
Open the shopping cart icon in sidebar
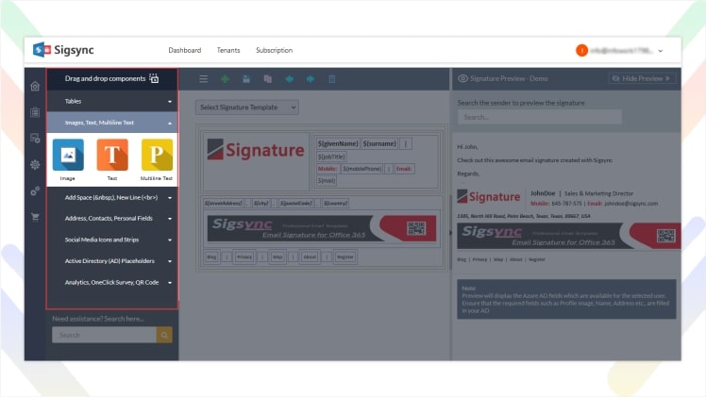[x=35, y=217]
